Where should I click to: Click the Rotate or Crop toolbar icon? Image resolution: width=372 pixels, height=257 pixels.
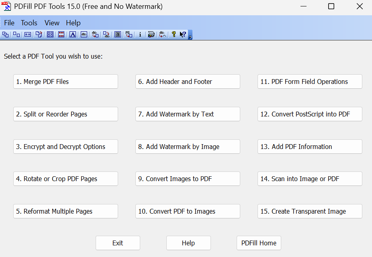tap(39, 35)
